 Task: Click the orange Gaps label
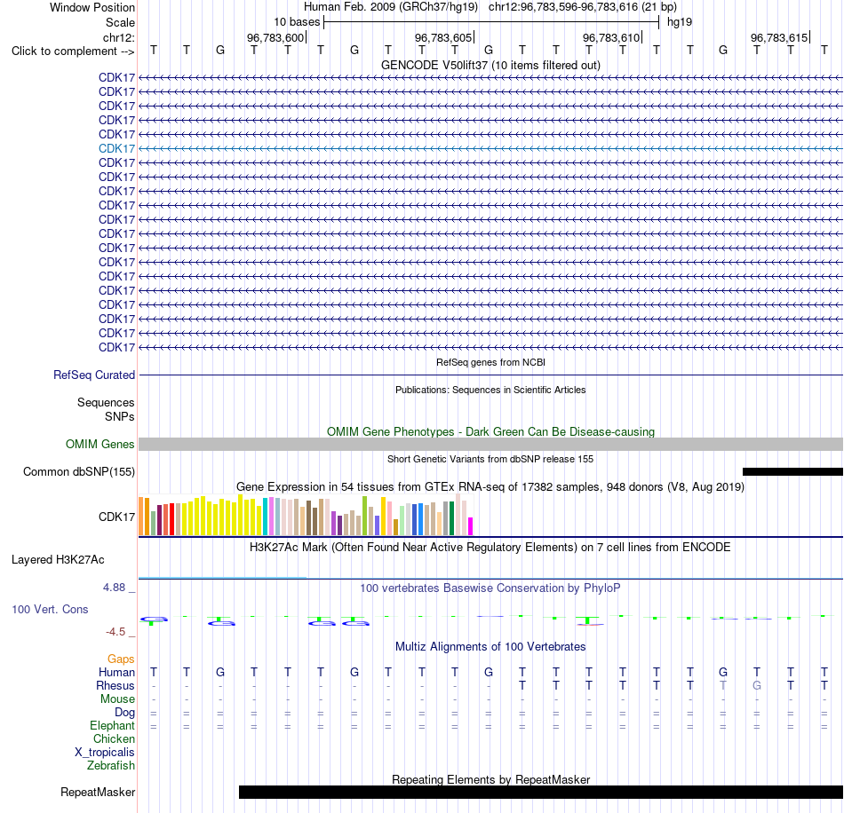tap(121, 659)
